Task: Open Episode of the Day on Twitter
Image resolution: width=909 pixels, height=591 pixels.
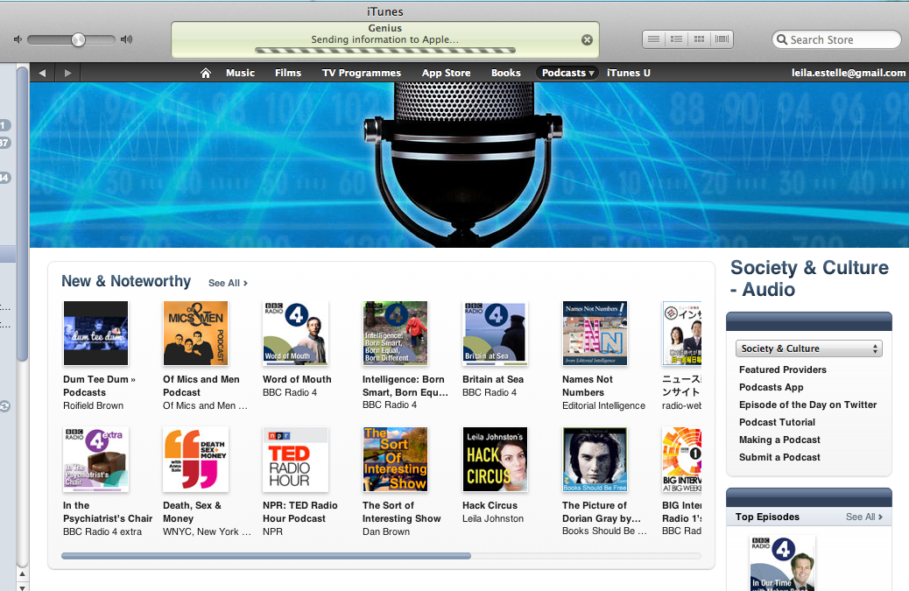Action: [x=807, y=405]
